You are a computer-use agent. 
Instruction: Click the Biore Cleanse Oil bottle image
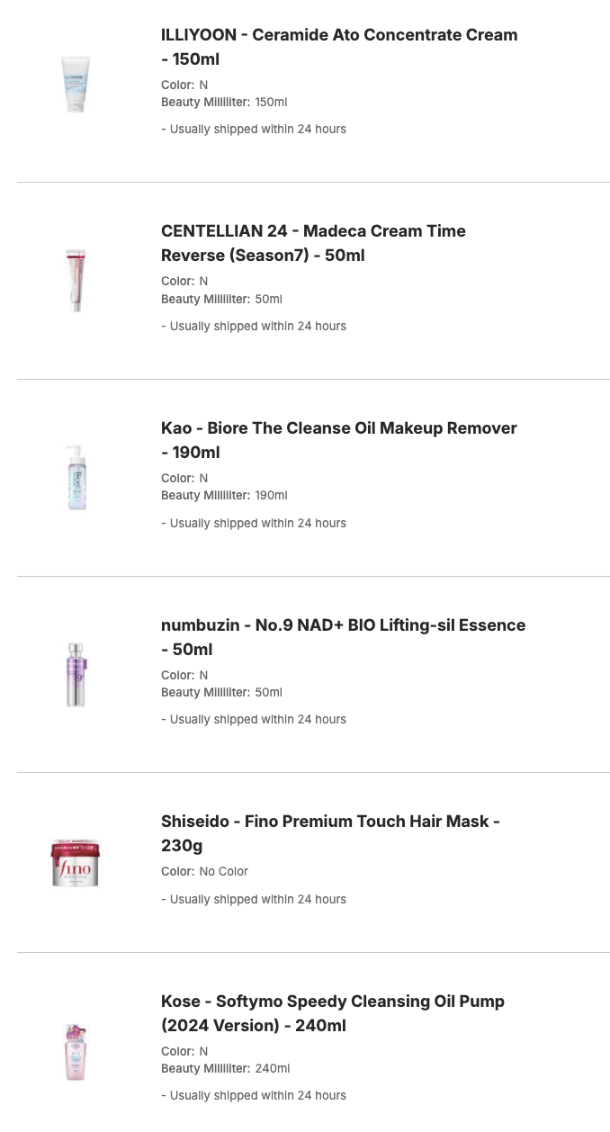click(x=76, y=478)
